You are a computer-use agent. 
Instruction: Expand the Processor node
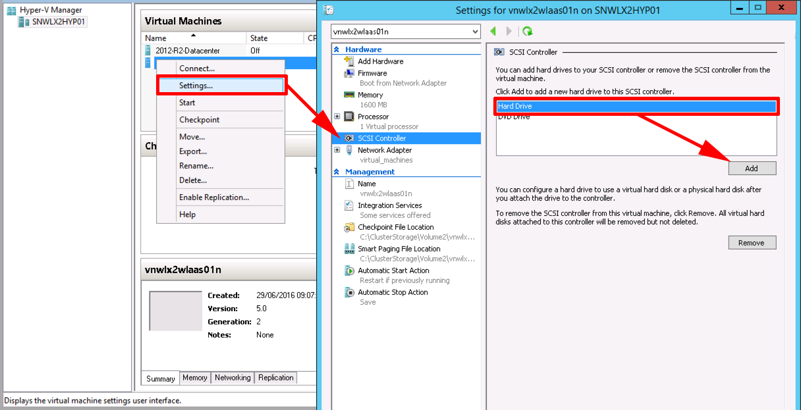tap(337, 116)
